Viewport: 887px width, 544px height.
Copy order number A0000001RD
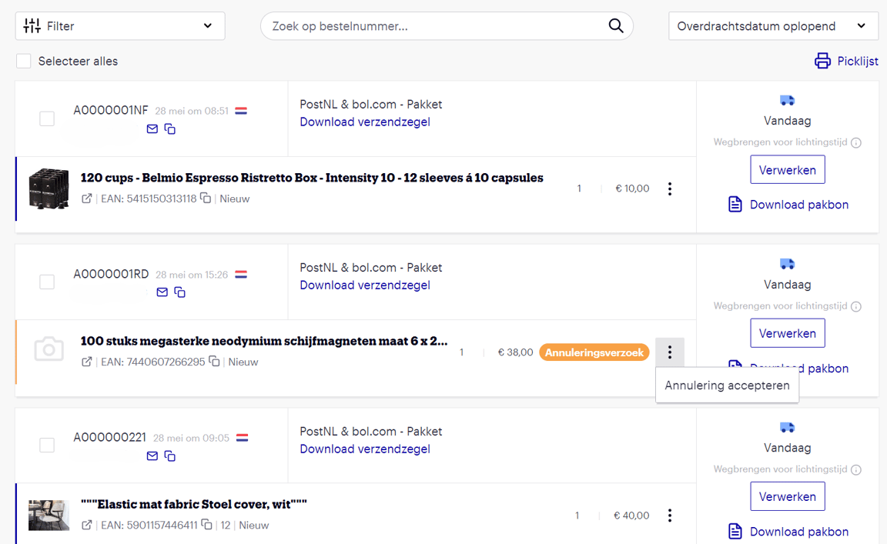click(x=179, y=292)
